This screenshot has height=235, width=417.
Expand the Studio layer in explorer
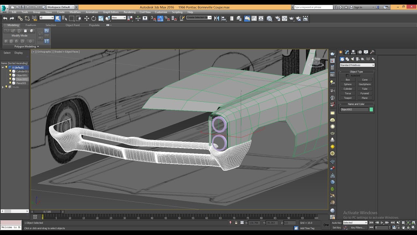click(3, 87)
